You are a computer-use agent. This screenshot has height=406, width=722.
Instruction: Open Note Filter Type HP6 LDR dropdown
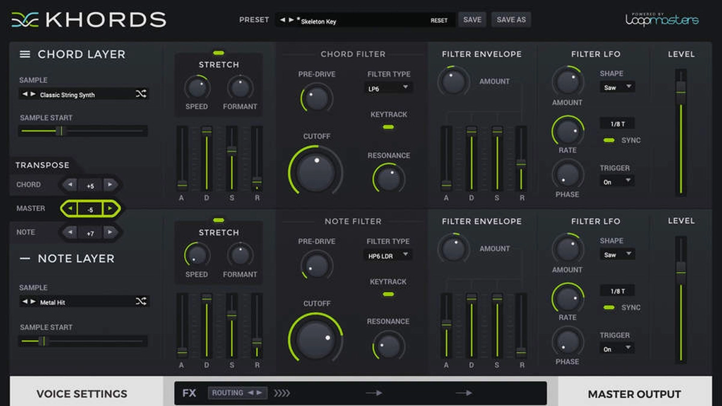click(388, 255)
